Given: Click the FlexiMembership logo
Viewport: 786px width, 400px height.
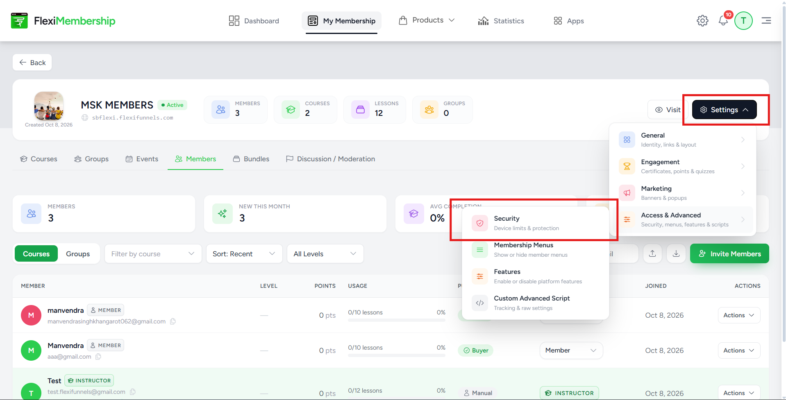Looking at the screenshot, I should click(x=63, y=21).
